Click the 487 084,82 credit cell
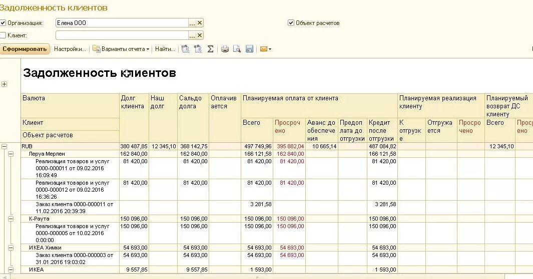The height and width of the screenshot is (279, 533). [x=382, y=146]
